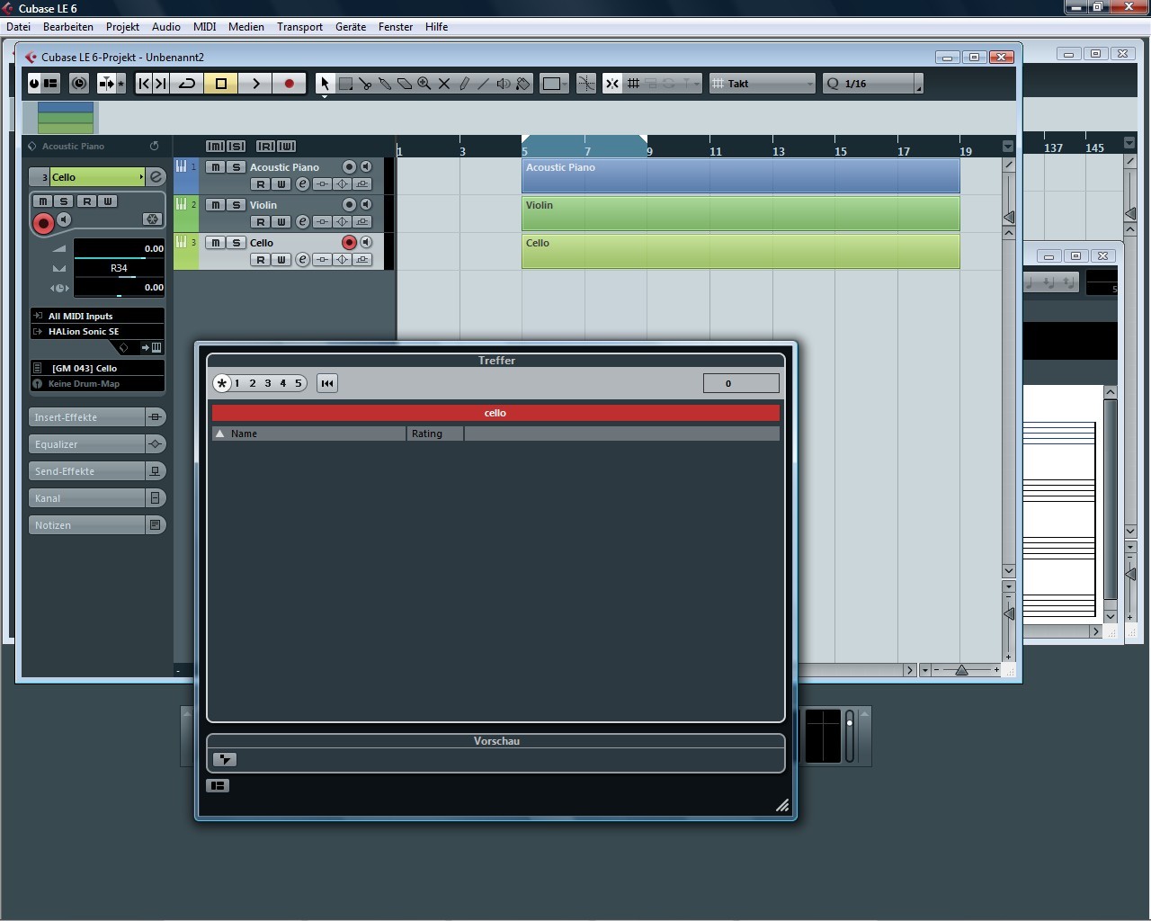Image resolution: width=1151 pixels, height=921 pixels.
Task: Deactivate all solo states global button
Action: pos(236,147)
